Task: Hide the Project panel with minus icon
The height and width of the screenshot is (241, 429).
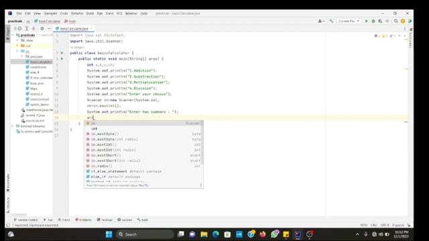Action: pos(49,28)
